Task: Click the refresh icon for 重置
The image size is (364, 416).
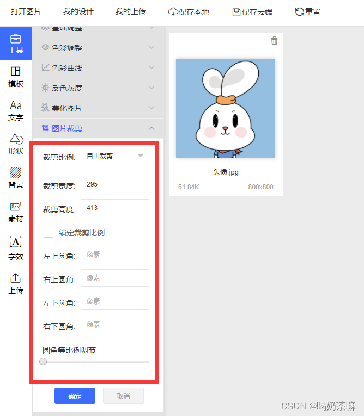Action: (x=300, y=11)
